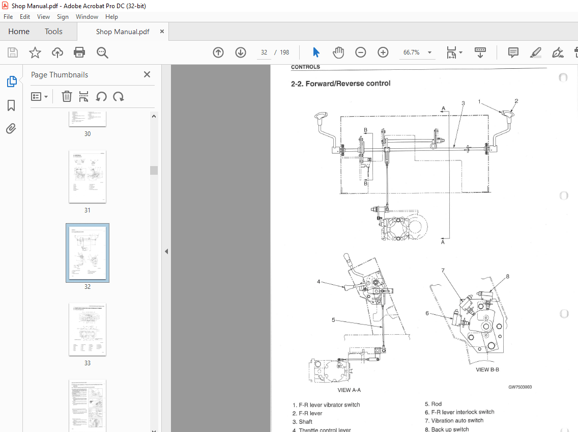Delete the selected page thumbnail
Image resolution: width=578 pixels, height=432 pixels.
(x=67, y=96)
